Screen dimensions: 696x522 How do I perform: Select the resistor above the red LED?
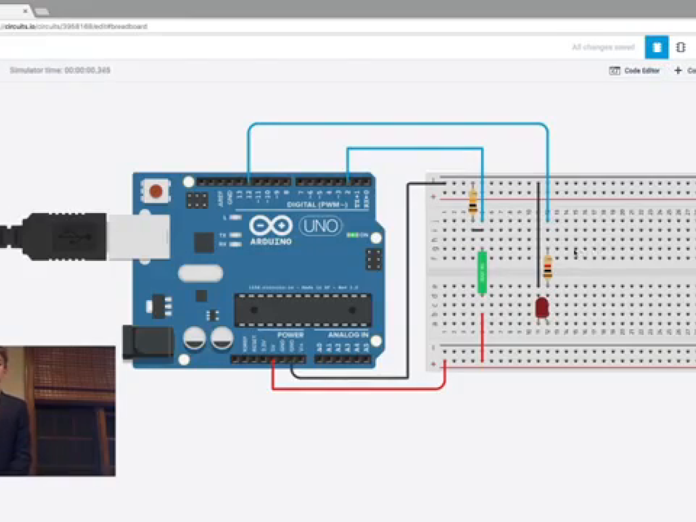tap(548, 267)
